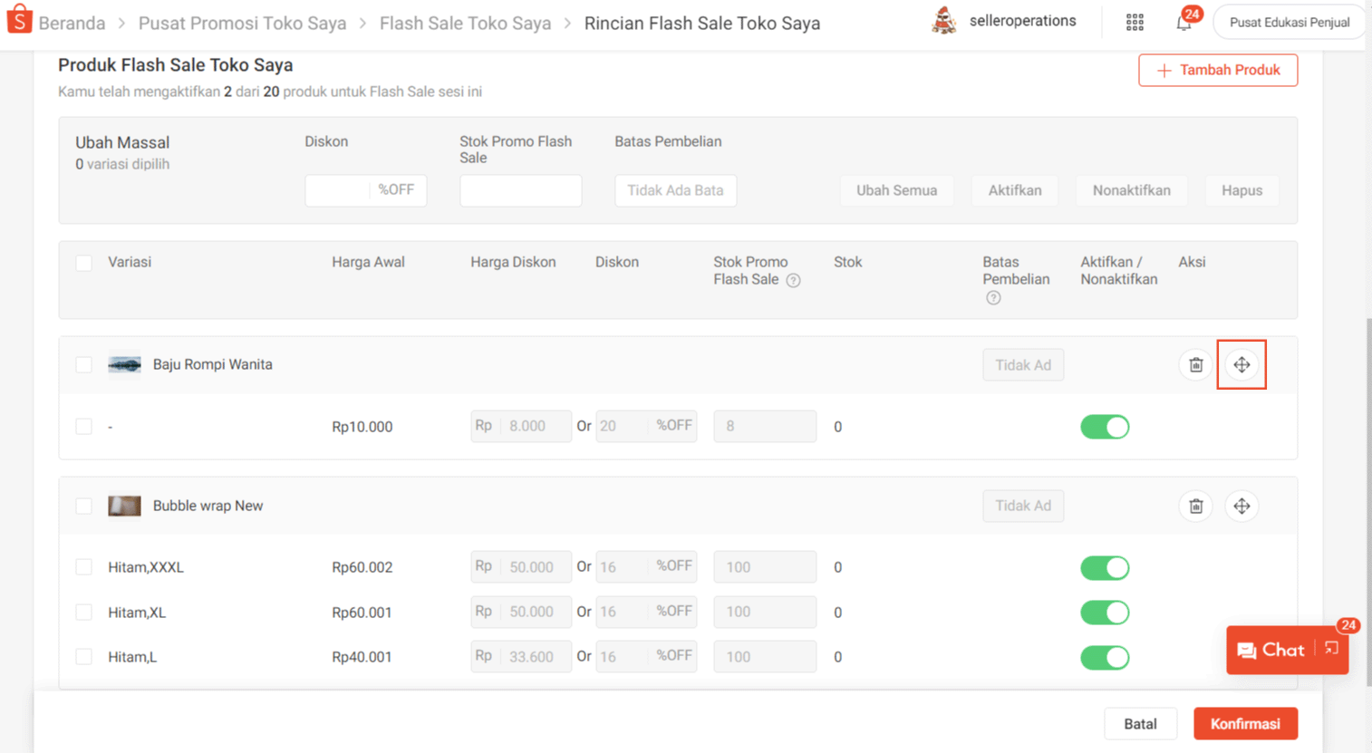Click the Tambah Produk button

[1217, 70]
